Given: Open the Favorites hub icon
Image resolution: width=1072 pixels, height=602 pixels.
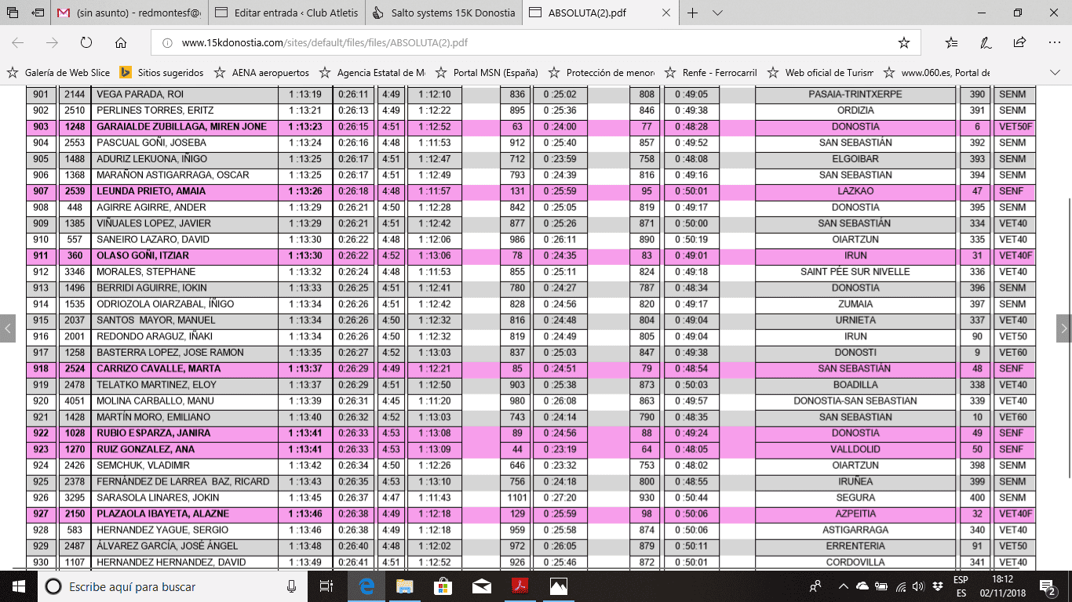Looking at the screenshot, I should pos(951,43).
